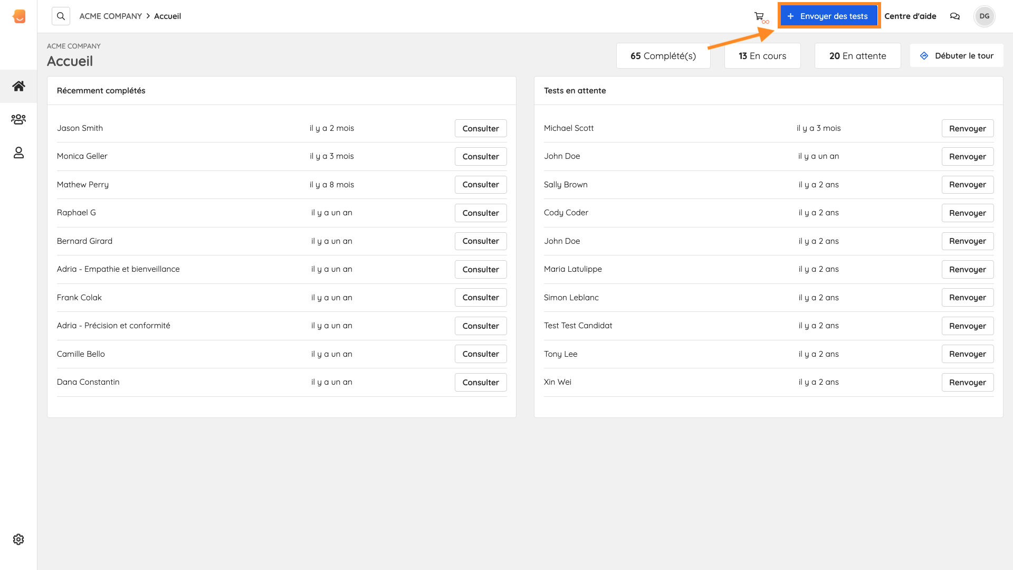Consulter Adria Empathie et bienveillance row
The image size is (1013, 570).
(481, 269)
